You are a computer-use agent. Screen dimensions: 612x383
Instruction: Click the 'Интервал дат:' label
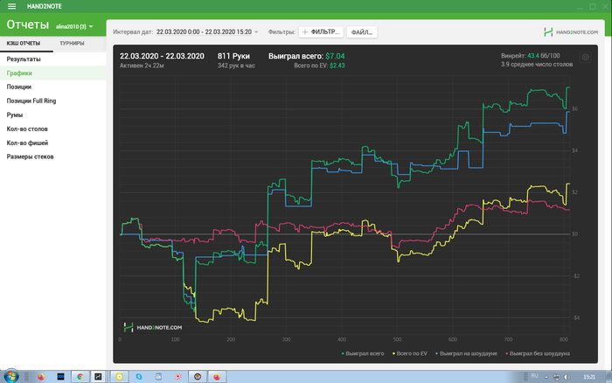click(x=133, y=32)
